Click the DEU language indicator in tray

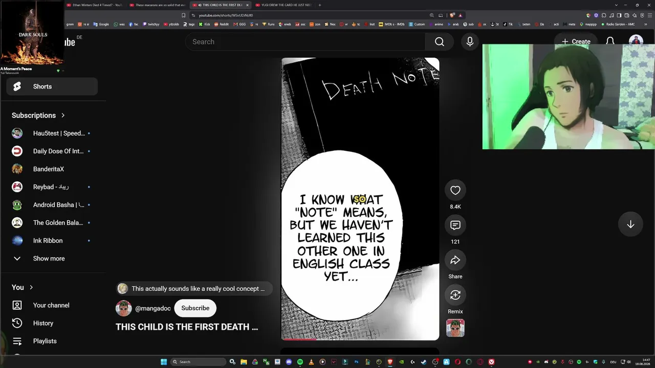[613, 362]
